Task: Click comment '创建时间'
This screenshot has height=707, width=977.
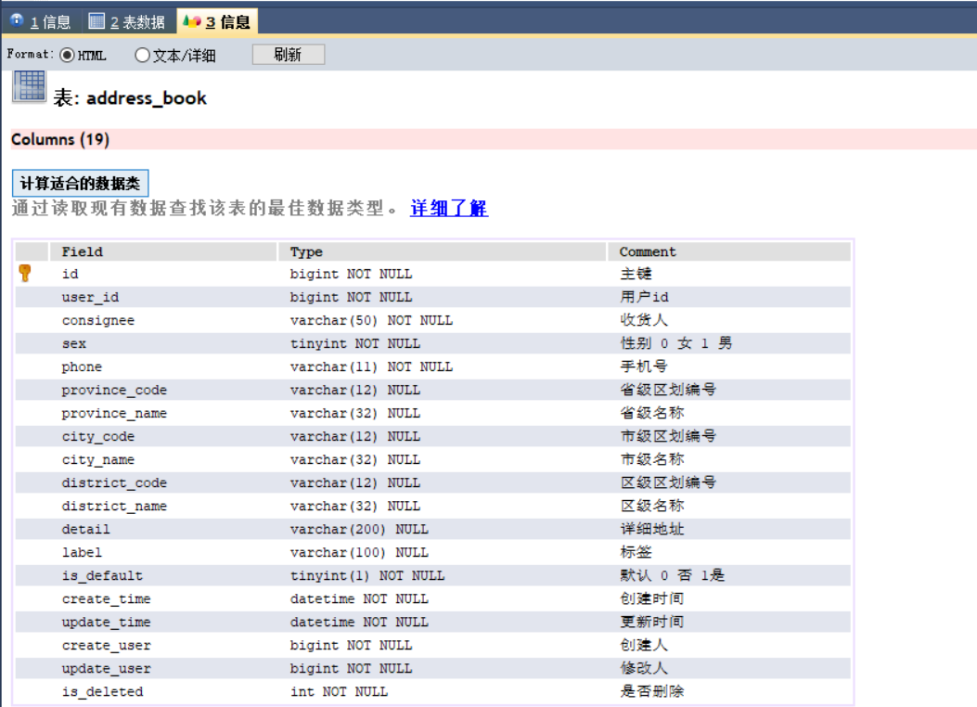Action: (x=651, y=598)
